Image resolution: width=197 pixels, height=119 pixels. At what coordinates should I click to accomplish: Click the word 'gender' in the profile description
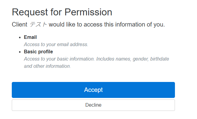(x=141, y=59)
